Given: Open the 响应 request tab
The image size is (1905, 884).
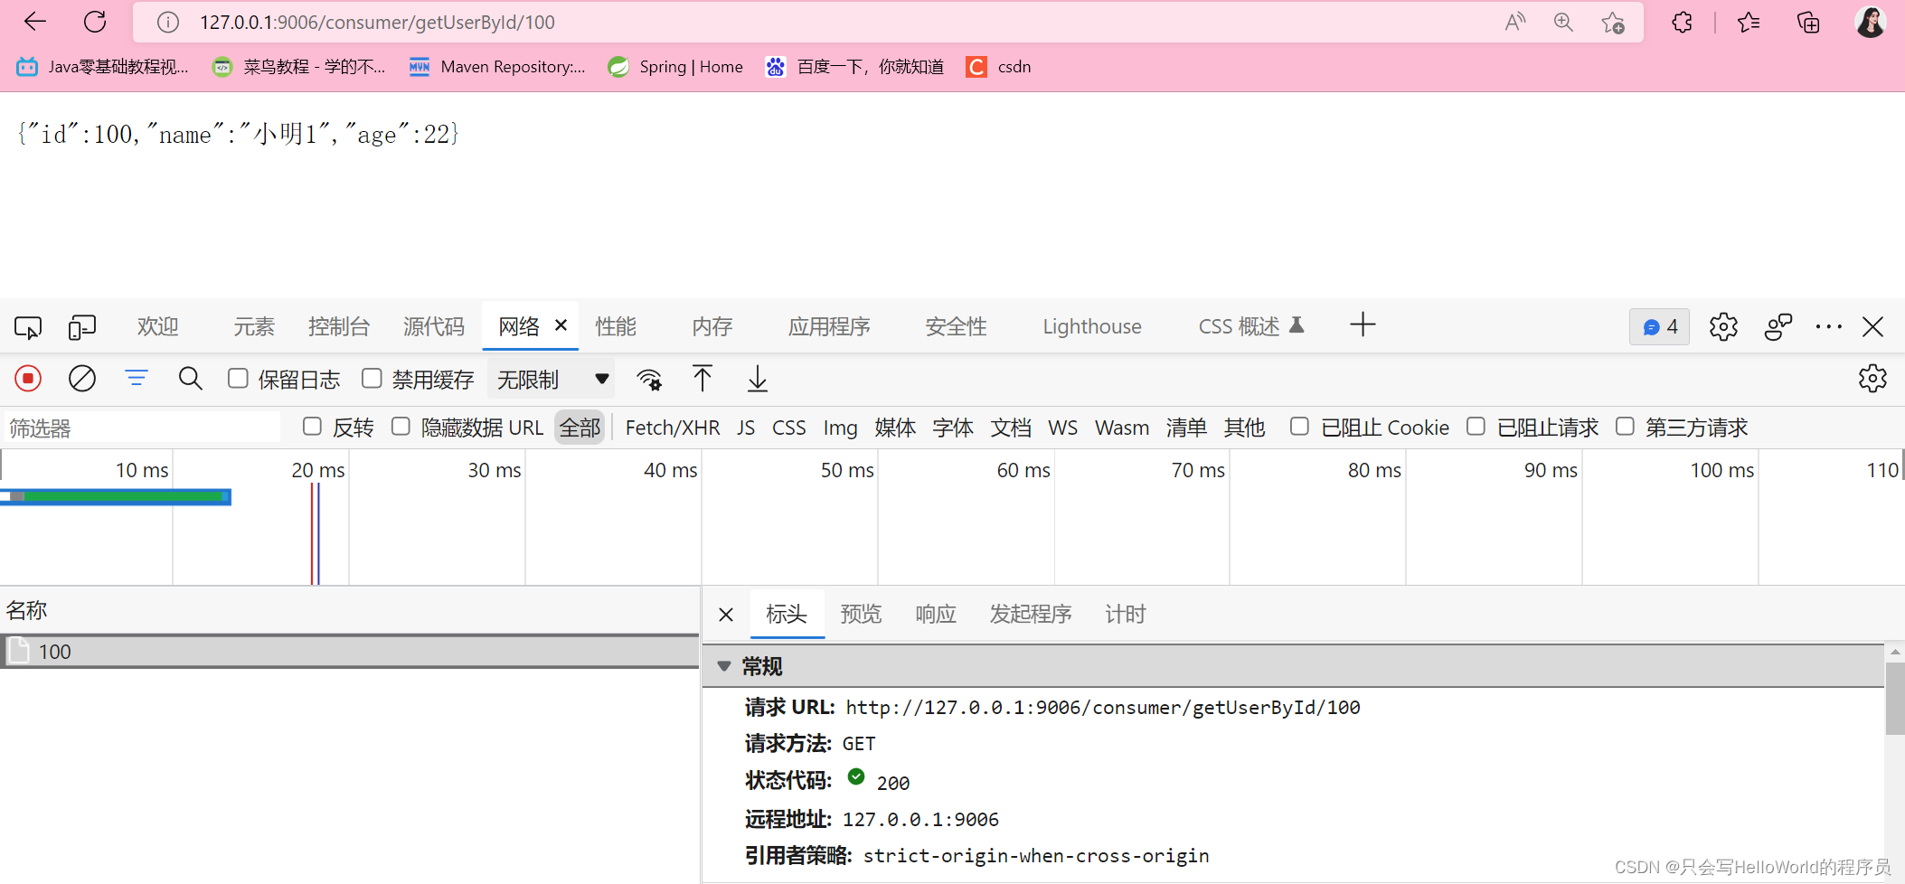Looking at the screenshot, I should (936, 615).
